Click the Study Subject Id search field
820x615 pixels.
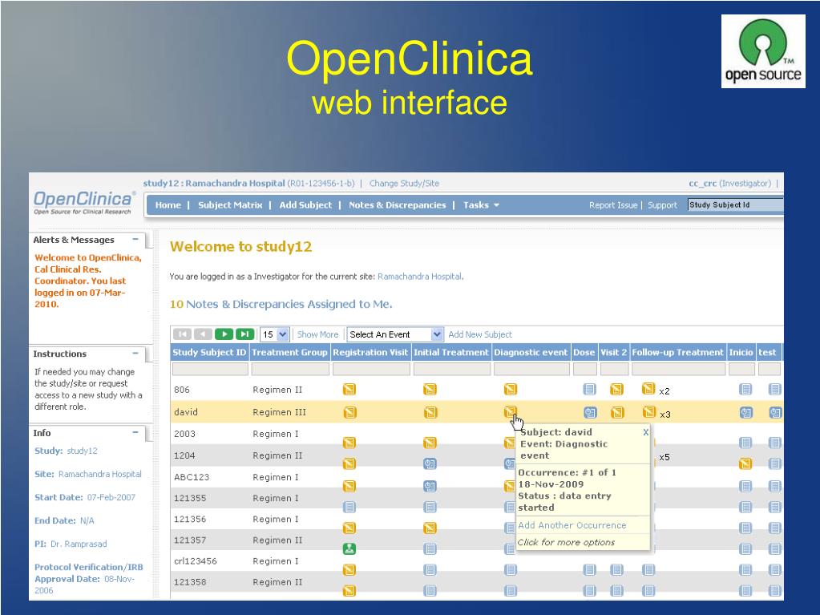click(735, 205)
